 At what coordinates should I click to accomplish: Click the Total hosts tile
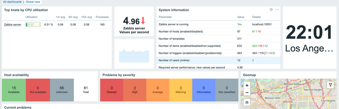point(86,90)
